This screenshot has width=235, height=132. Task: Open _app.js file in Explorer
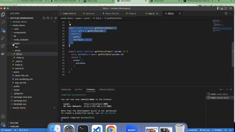(x=33, y=61)
